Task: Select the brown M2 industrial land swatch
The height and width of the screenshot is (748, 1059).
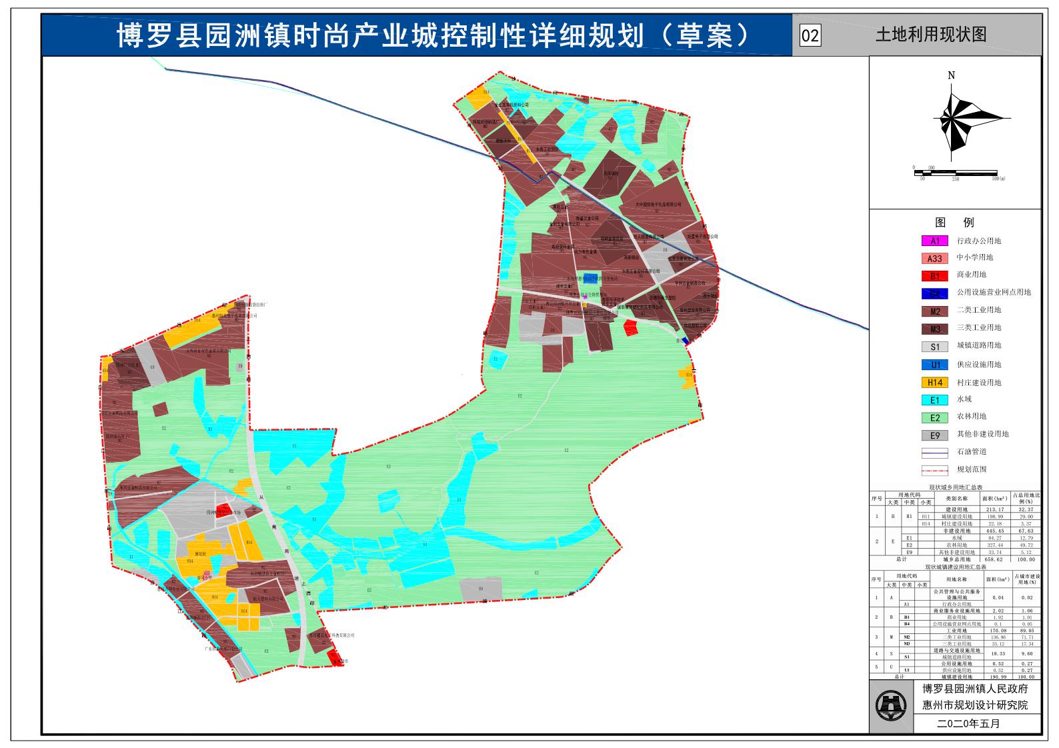Action: pos(934,311)
